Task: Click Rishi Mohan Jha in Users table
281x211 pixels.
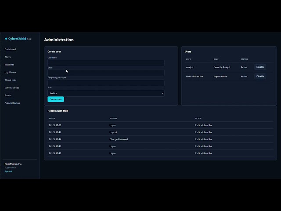Action: point(195,76)
